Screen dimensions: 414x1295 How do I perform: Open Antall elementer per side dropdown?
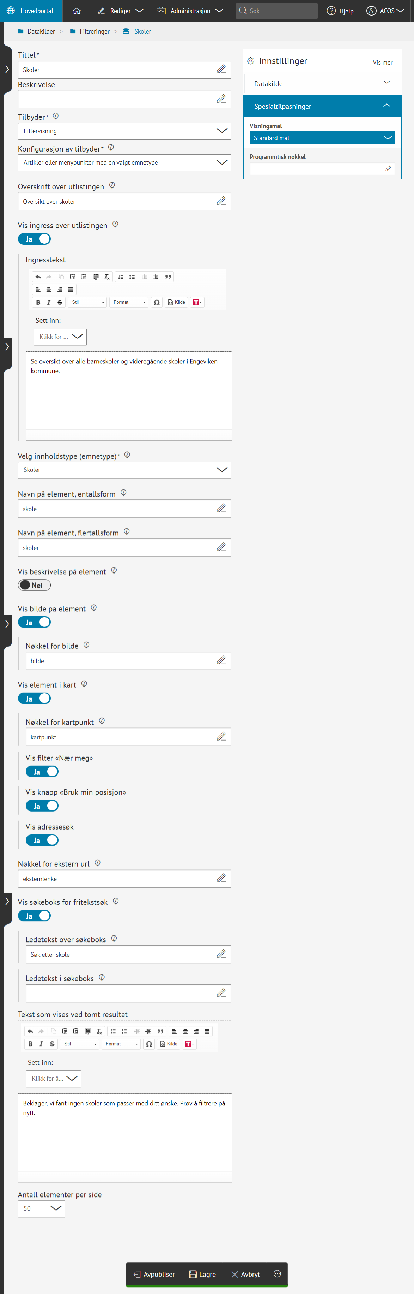click(42, 1208)
